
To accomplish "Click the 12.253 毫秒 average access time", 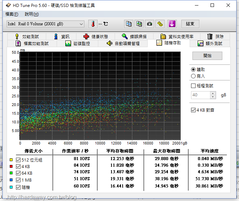I will coord(122,159).
